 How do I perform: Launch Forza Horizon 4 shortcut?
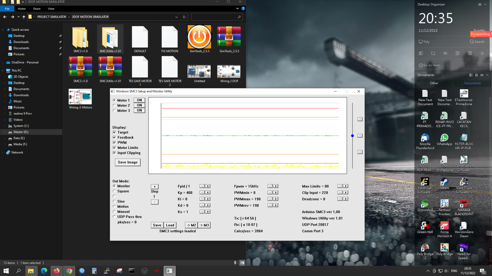(444, 230)
